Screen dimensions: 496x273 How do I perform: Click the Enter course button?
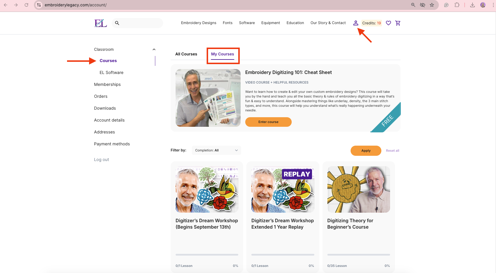coord(268,122)
